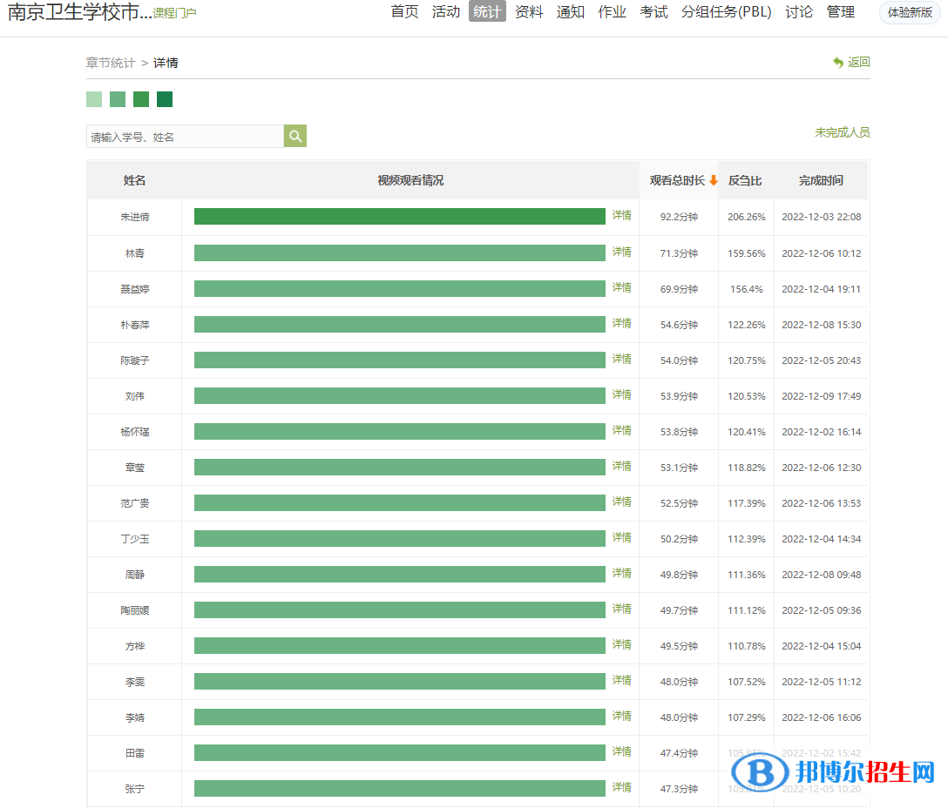The width and height of the screenshot is (948, 808).
Task: Open the 活动 menu item
Action: pos(445,12)
